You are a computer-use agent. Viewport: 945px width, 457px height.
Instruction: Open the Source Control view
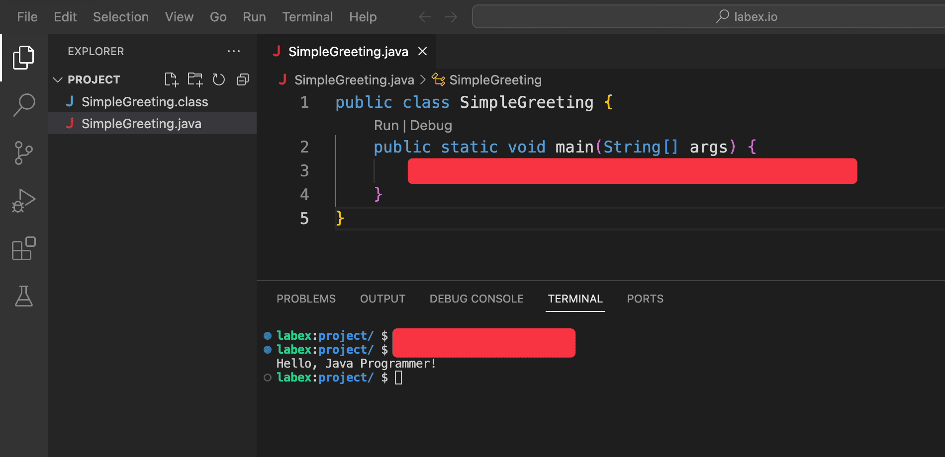[23, 152]
